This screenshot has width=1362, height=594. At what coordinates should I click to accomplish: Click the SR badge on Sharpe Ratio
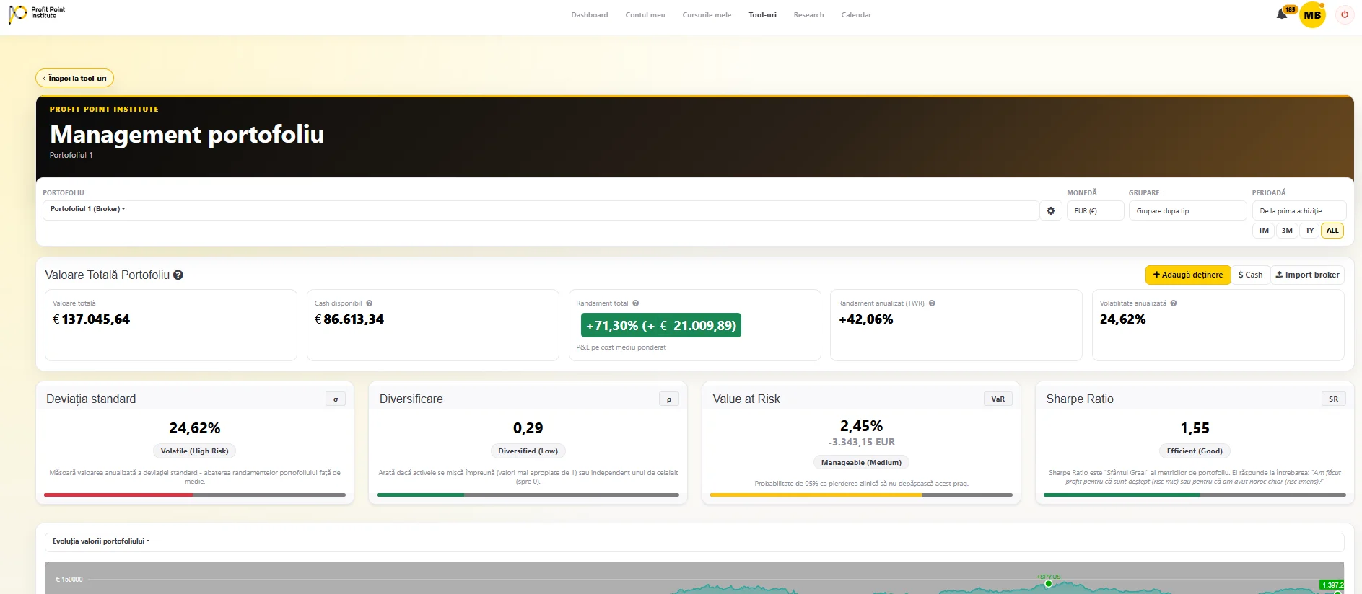[x=1333, y=399]
